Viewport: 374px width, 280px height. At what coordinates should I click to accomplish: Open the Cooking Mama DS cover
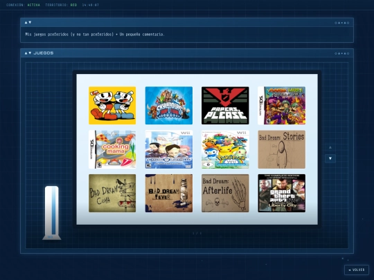(112, 149)
